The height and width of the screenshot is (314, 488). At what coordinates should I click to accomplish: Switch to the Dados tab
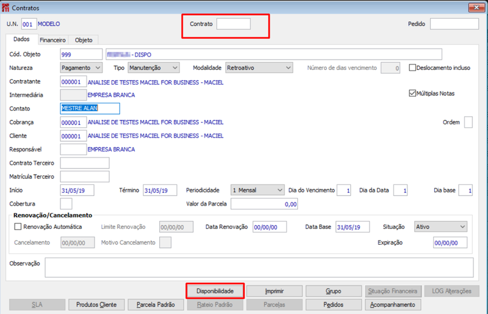pyautogui.click(x=21, y=39)
